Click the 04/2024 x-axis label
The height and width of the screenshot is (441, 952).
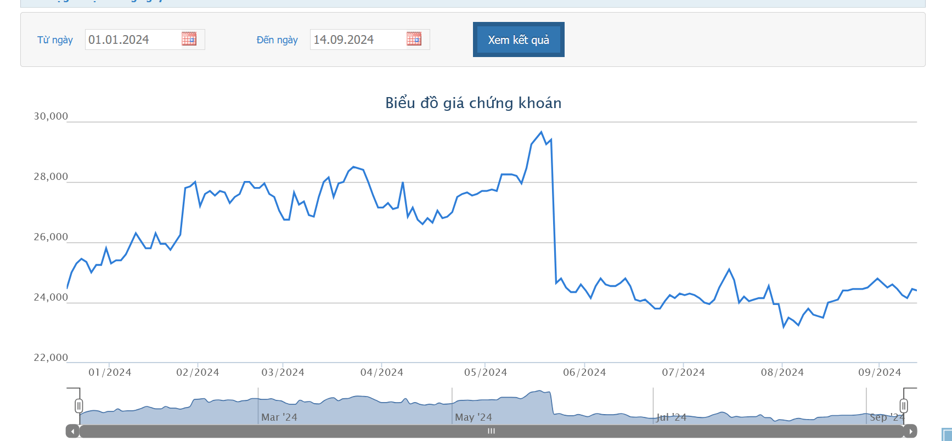(x=382, y=372)
